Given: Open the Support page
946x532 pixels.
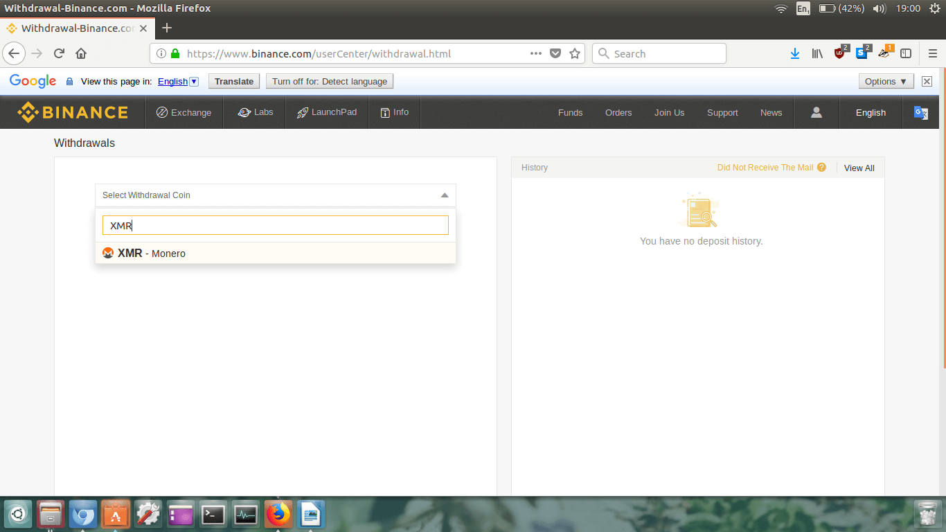Looking at the screenshot, I should click(x=722, y=113).
